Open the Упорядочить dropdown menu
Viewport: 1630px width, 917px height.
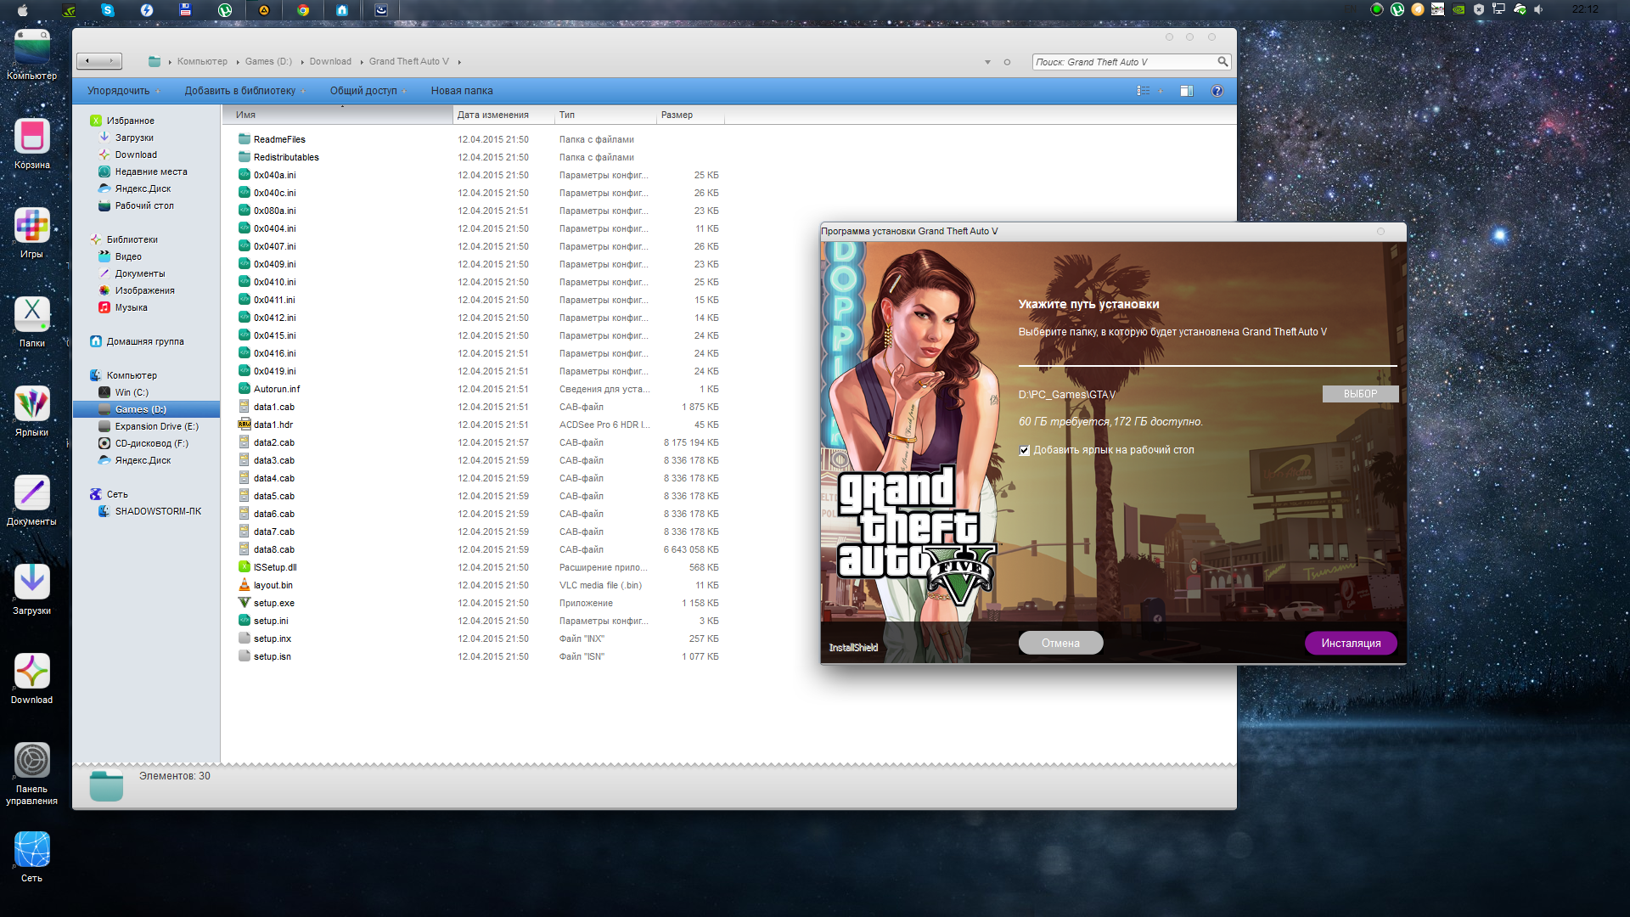[124, 91]
